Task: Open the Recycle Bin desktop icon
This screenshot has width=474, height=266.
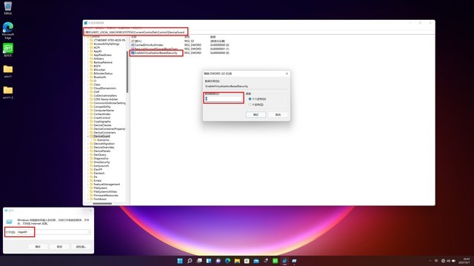Action: tap(8, 7)
